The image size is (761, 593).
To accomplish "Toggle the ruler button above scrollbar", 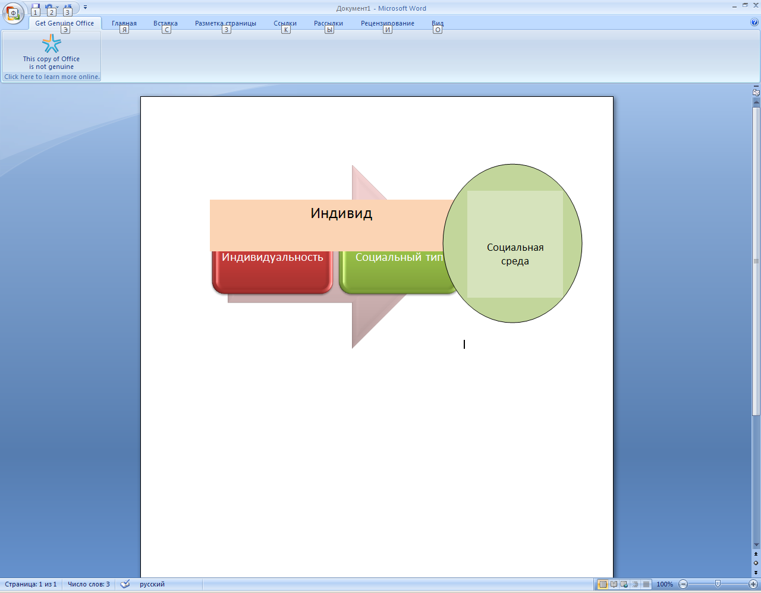I will click(x=756, y=93).
